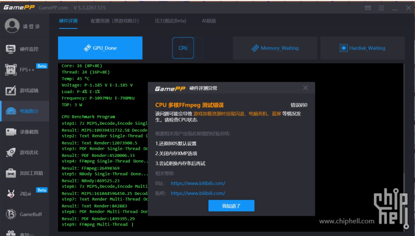Screen dimensions: 415x236
Task: Click 'Core: 16 (8P+8E)' log line
Action: tap(82, 66)
